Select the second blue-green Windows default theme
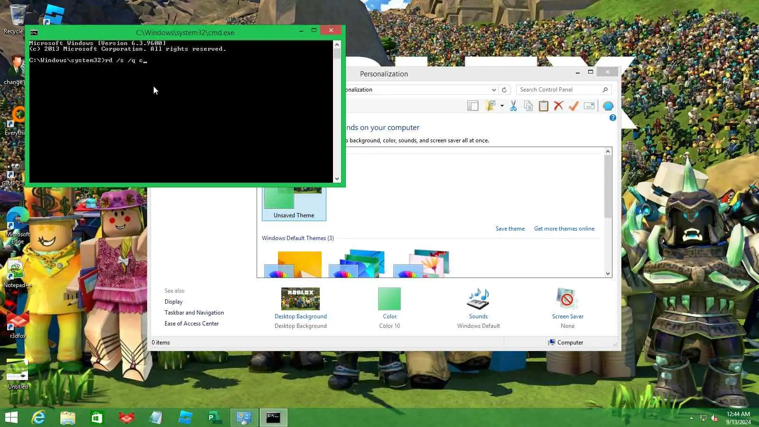The width and height of the screenshot is (759, 427). pos(357,264)
